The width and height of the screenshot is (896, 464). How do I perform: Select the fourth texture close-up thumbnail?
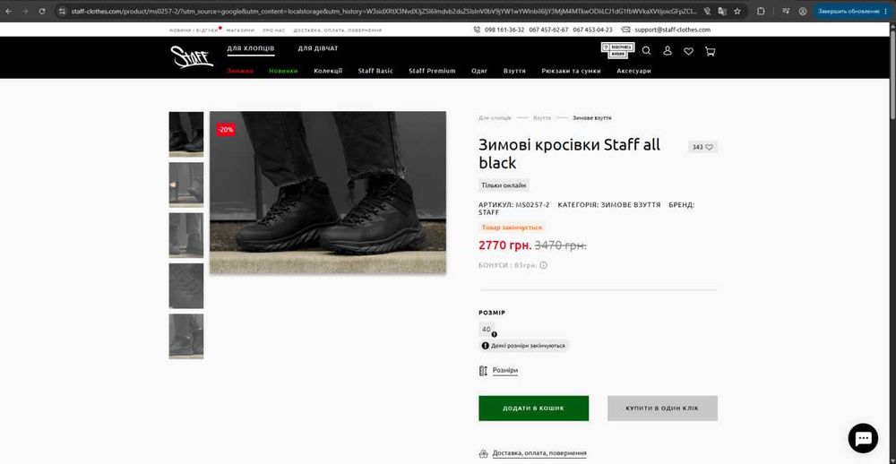pos(186,286)
